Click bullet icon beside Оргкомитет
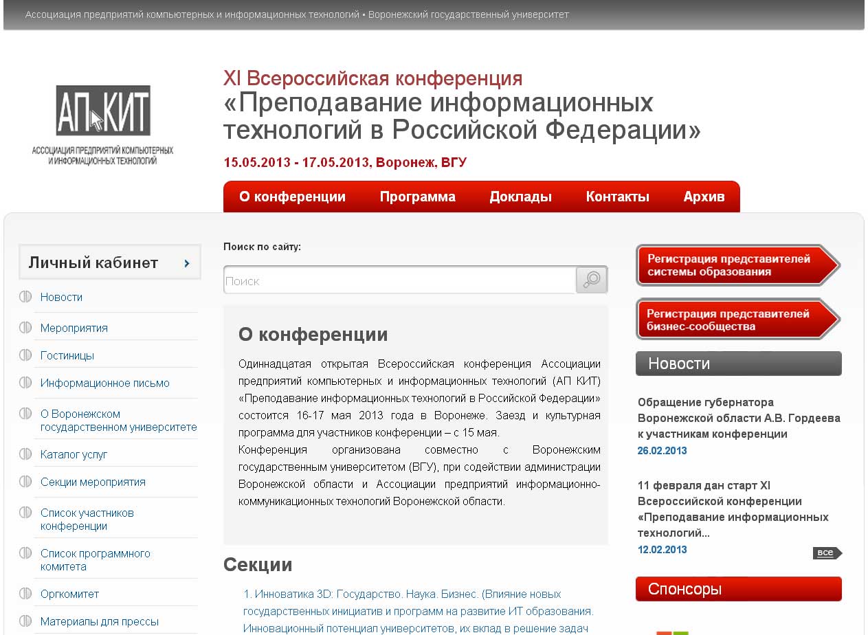 (25, 593)
